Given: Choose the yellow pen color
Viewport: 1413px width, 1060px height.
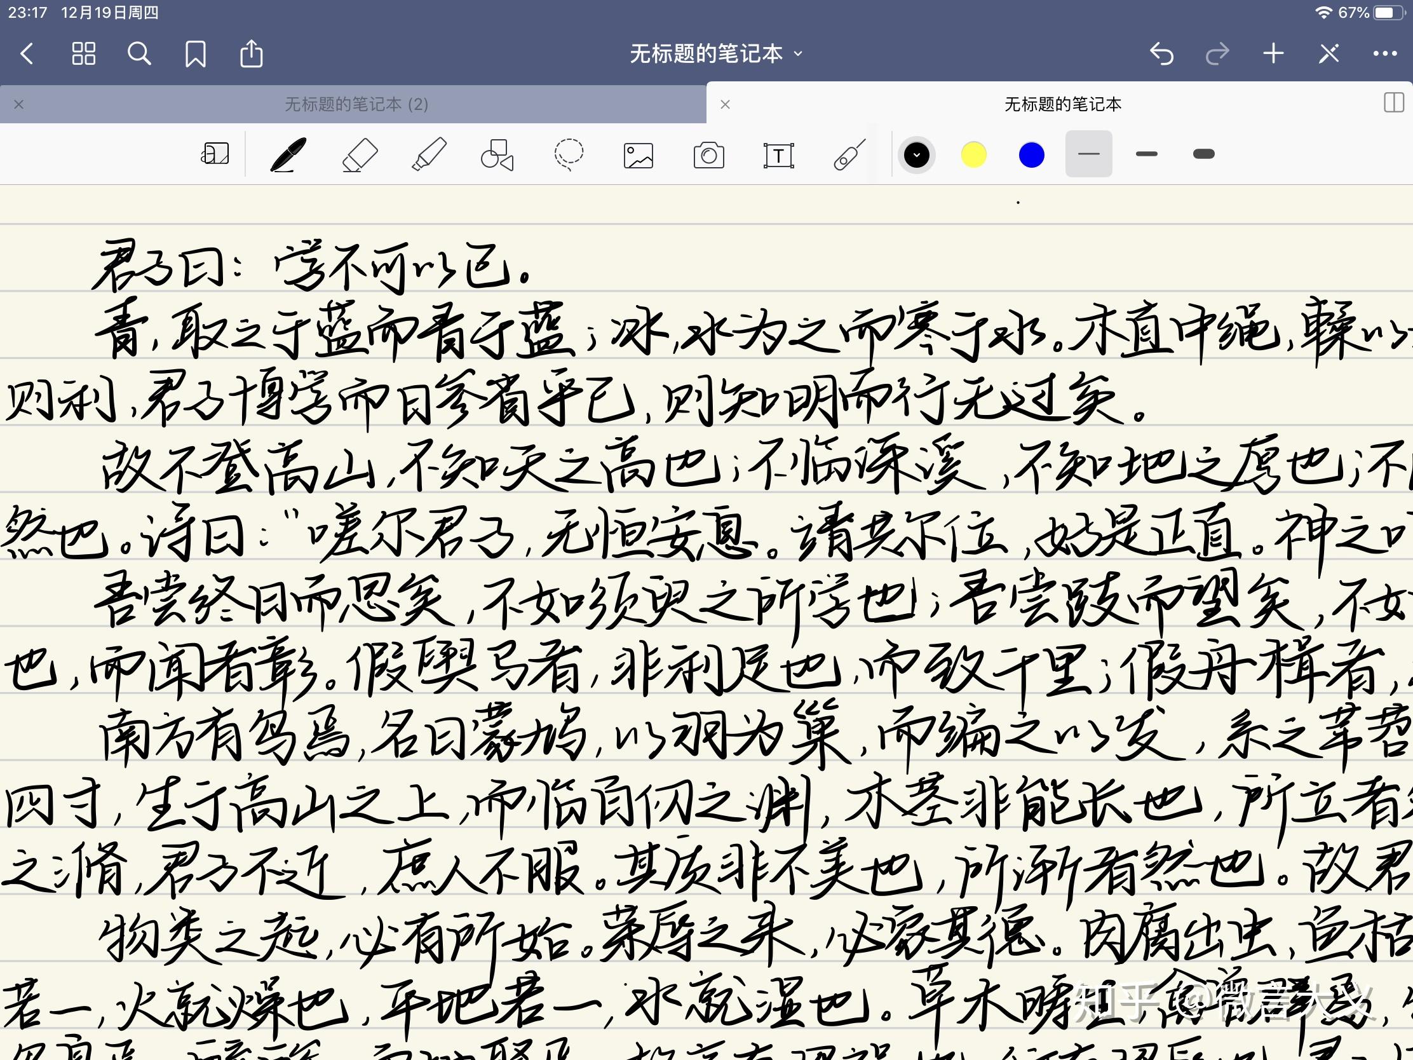Looking at the screenshot, I should point(973,154).
